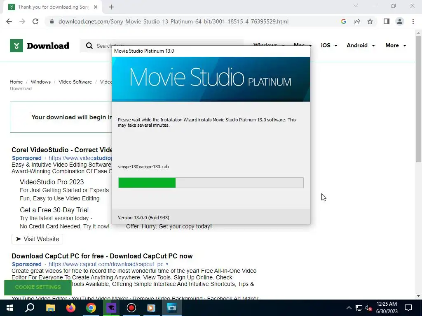Reload the CNET download page

35,21
